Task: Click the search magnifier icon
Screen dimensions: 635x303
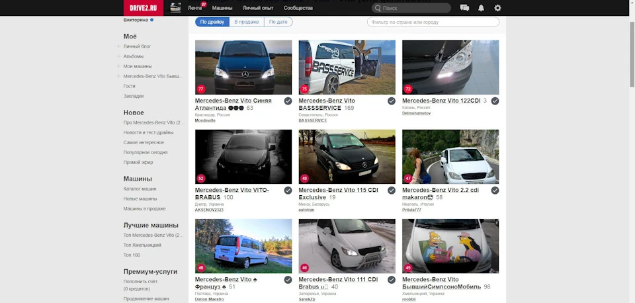Action: tap(378, 8)
